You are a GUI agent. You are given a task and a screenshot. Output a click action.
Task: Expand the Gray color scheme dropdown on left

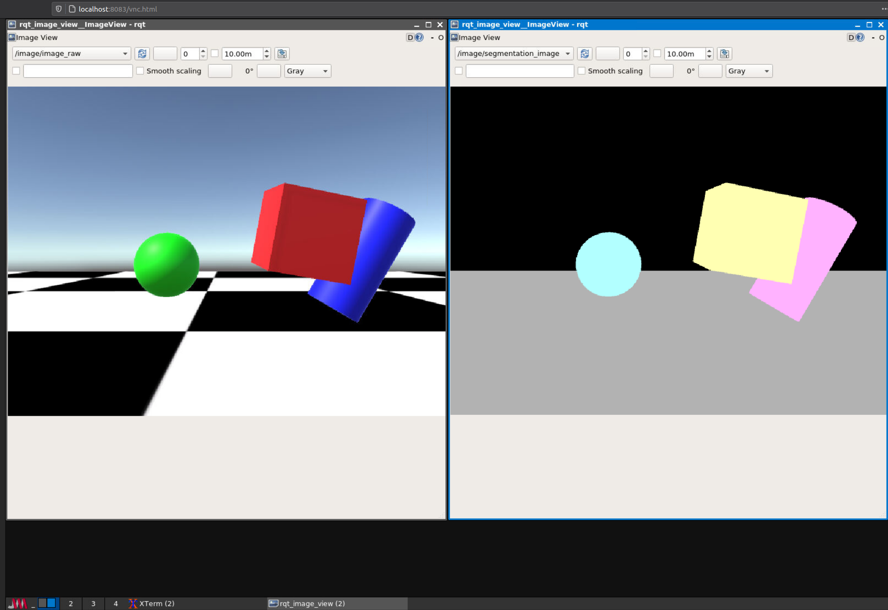point(307,71)
